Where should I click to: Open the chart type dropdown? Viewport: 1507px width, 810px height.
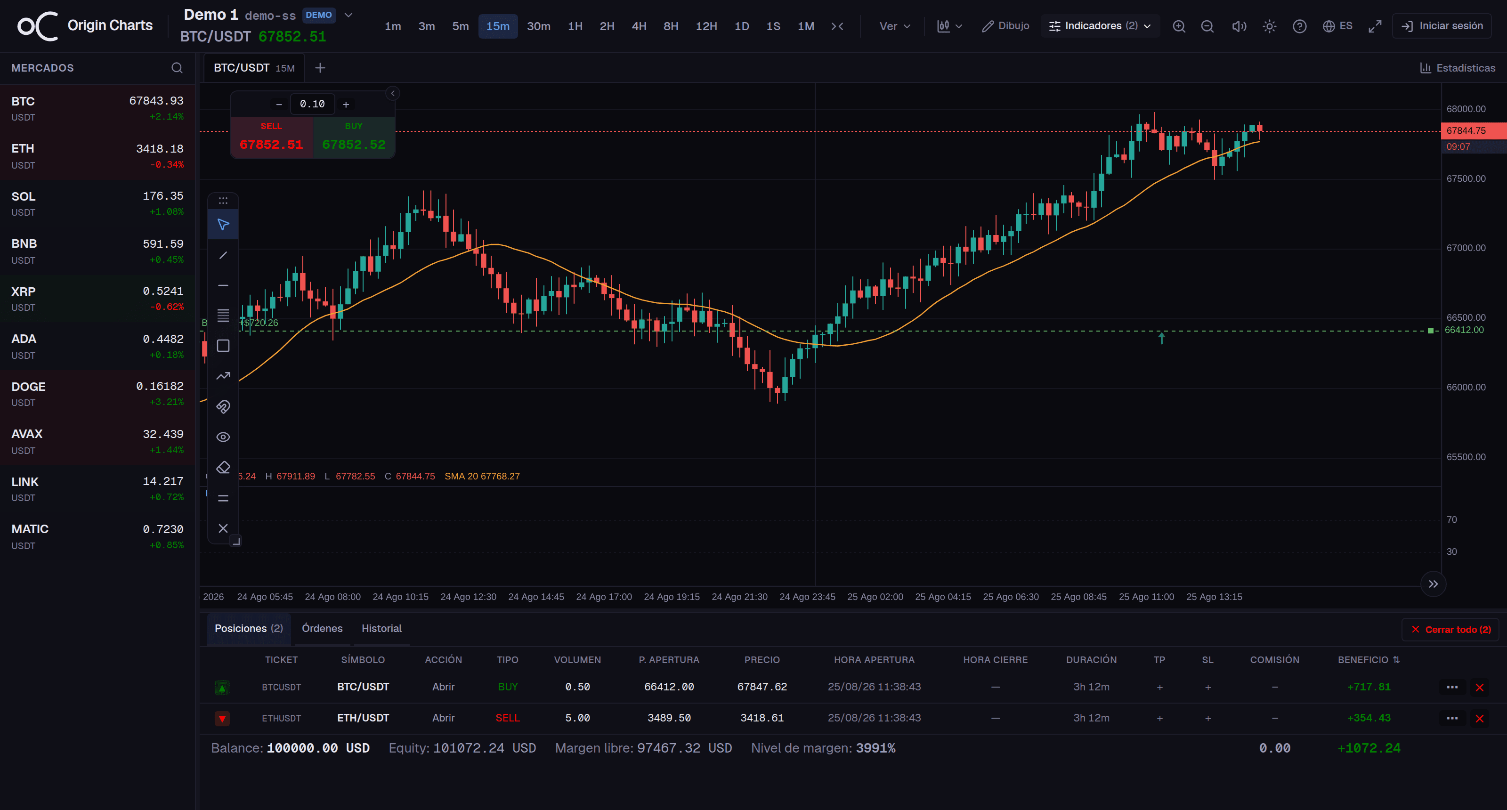tap(949, 26)
